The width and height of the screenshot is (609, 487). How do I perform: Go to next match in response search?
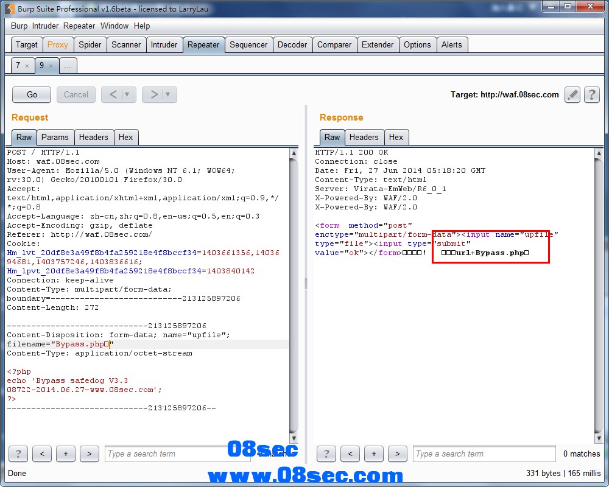point(397,454)
